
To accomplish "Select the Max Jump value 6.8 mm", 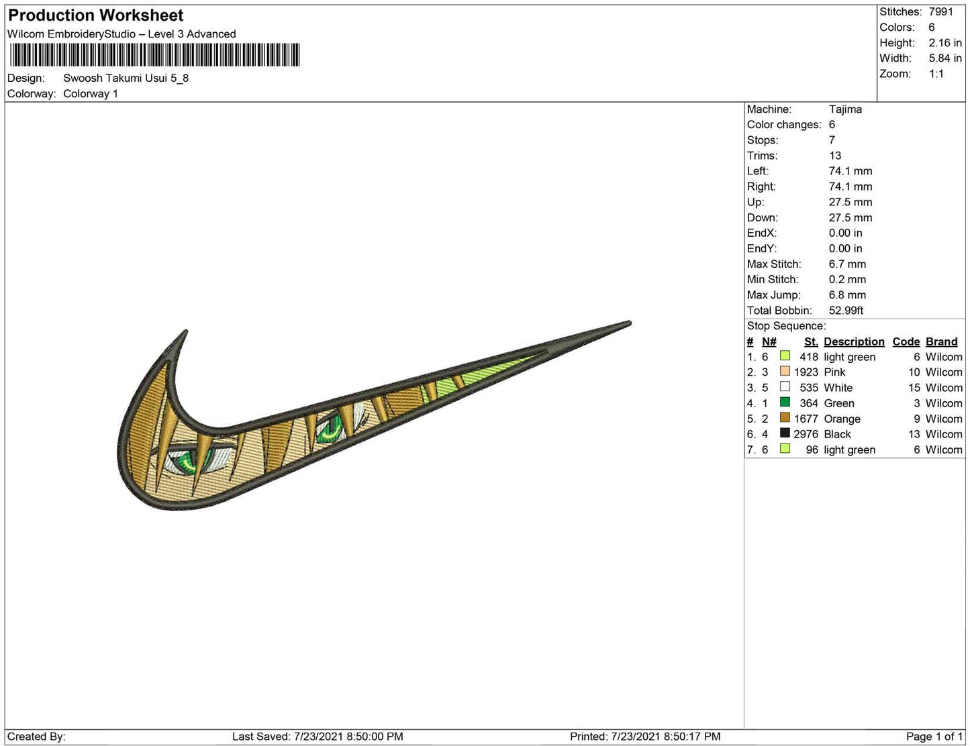I will [848, 295].
